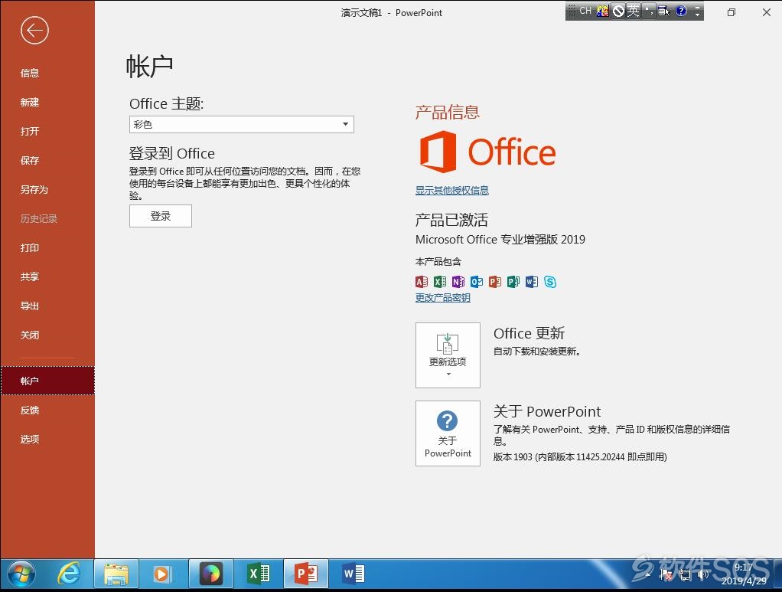Switch to Word on the taskbar
This screenshot has height=592, width=782.
tap(354, 574)
